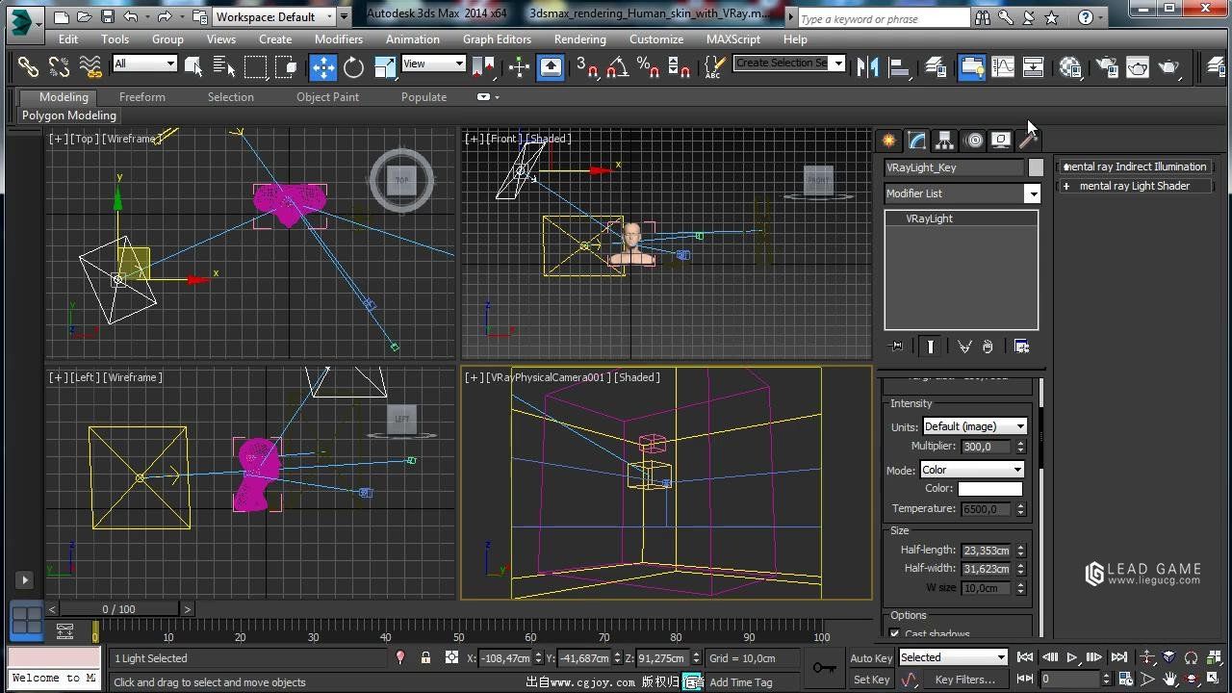Toggle Maximize Viewport icon

(1211, 680)
